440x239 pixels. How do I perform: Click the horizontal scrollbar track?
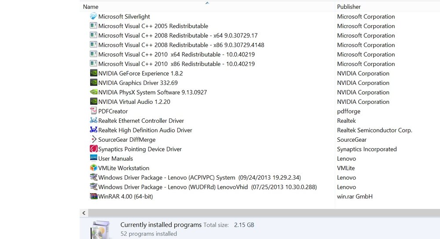pos(264,213)
